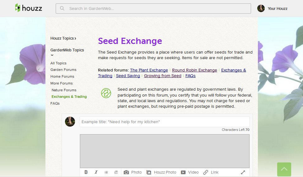Click the Houzz logo

click(x=29, y=8)
